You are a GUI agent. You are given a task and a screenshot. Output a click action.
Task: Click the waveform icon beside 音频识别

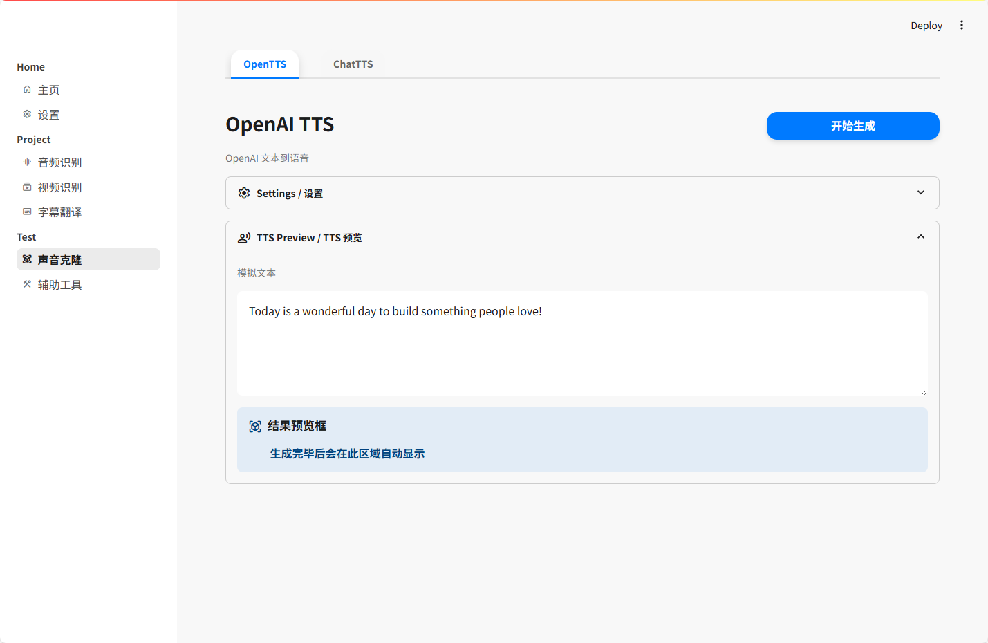point(27,162)
